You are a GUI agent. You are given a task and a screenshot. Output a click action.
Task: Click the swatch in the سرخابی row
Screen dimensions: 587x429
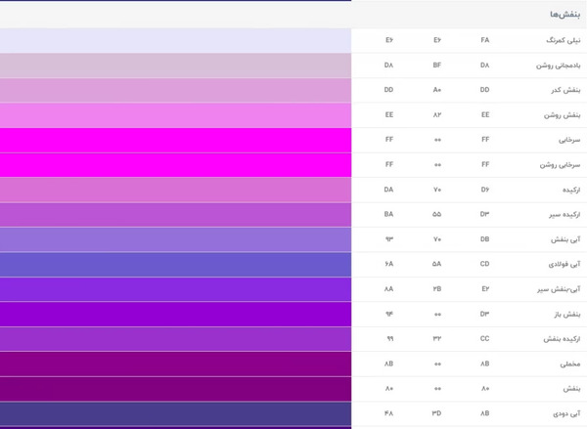pos(175,141)
